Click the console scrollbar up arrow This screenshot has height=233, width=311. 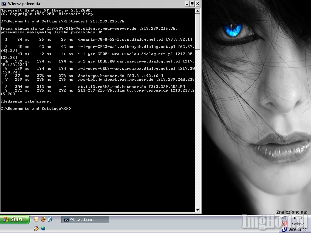197,11
